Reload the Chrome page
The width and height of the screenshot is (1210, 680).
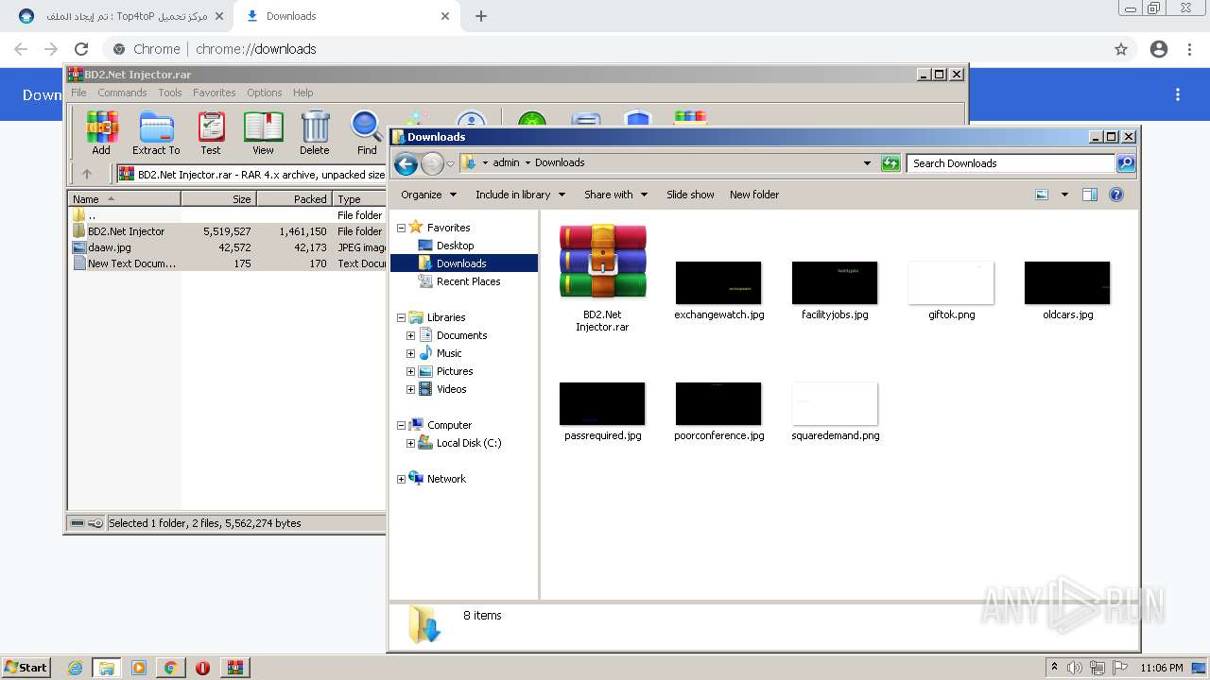pos(81,49)
